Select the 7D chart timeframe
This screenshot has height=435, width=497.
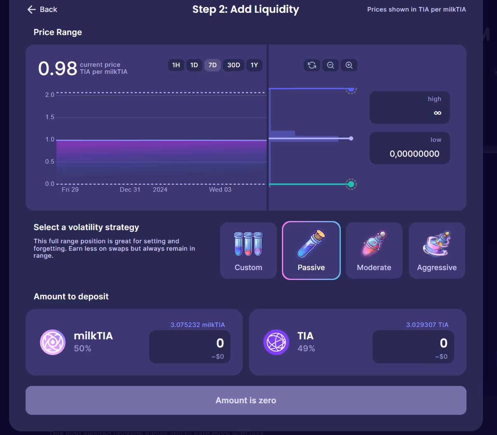coord(213,65)
